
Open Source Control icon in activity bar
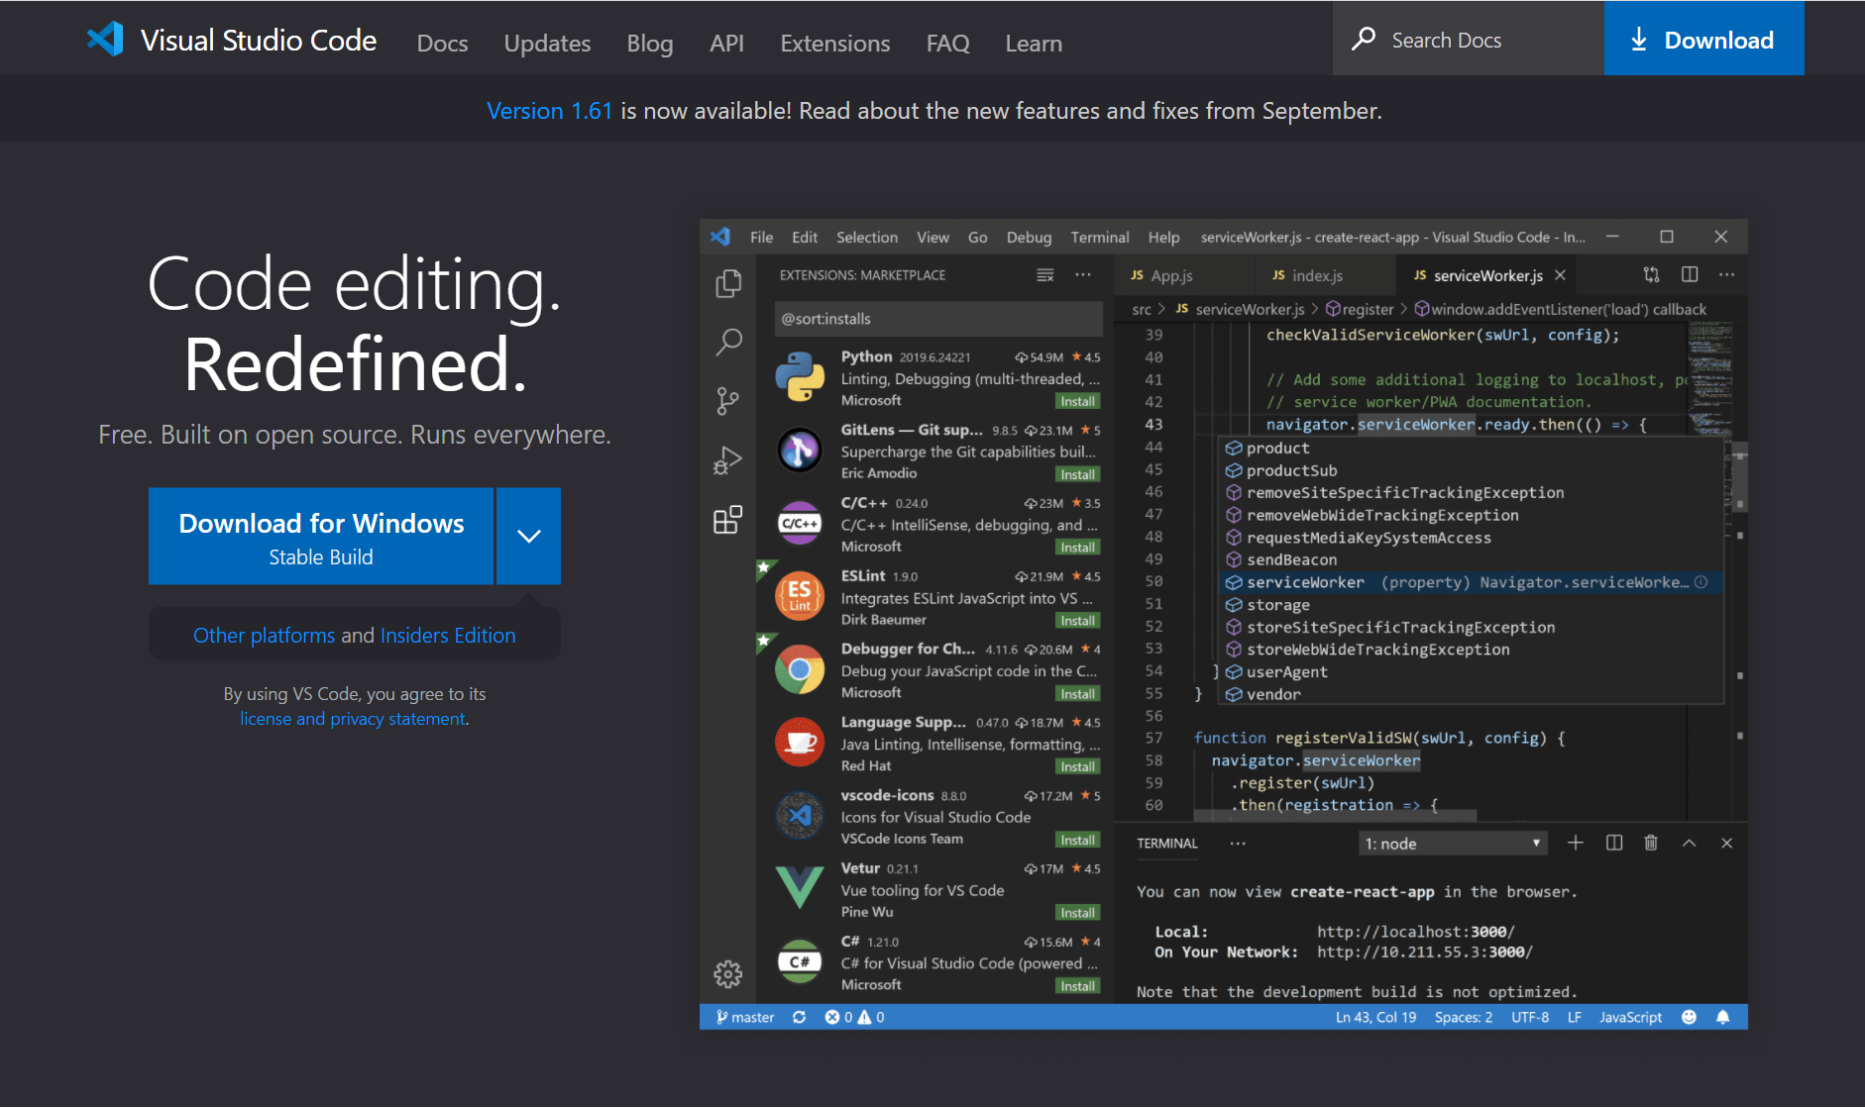click(x=728, y=401)
